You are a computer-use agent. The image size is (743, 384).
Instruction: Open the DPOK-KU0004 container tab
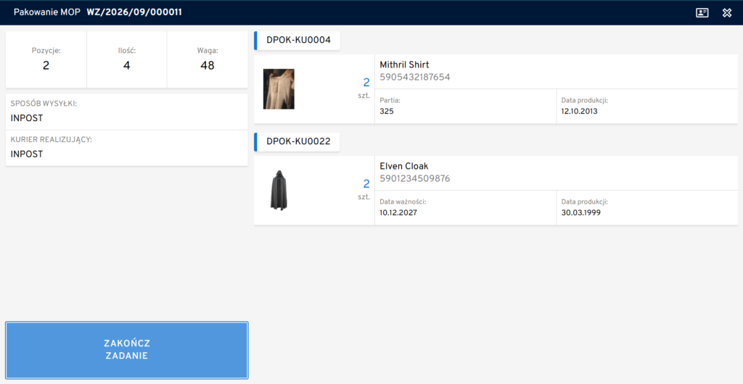pos(297,40)
